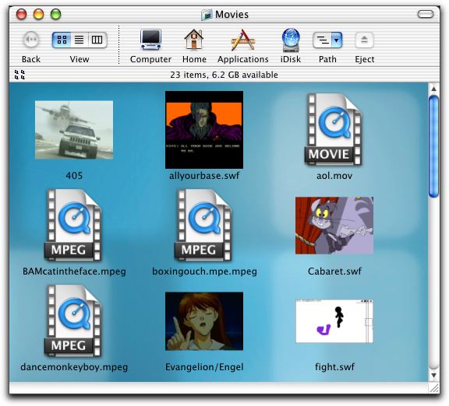The height and width of the screenshot is (406, 449).
Task: Select the dancemonkeyboy.mpeg file icon
Action: point(73,321)
